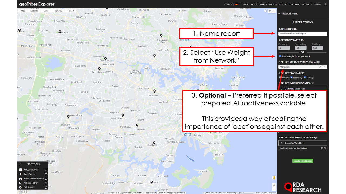This screenshot has height=194, width=346.
Task: Collapse the Network Menu with double chevron
Action: (279, 13)
